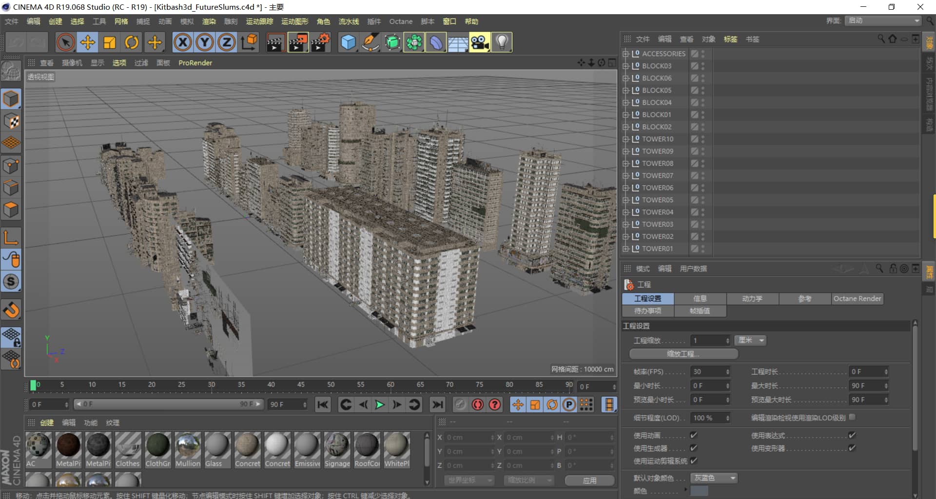The height and width of the screenshot is (499, 936).
Task: Toggle visibility dots for BLOCK06
Action: coord(703,78)
